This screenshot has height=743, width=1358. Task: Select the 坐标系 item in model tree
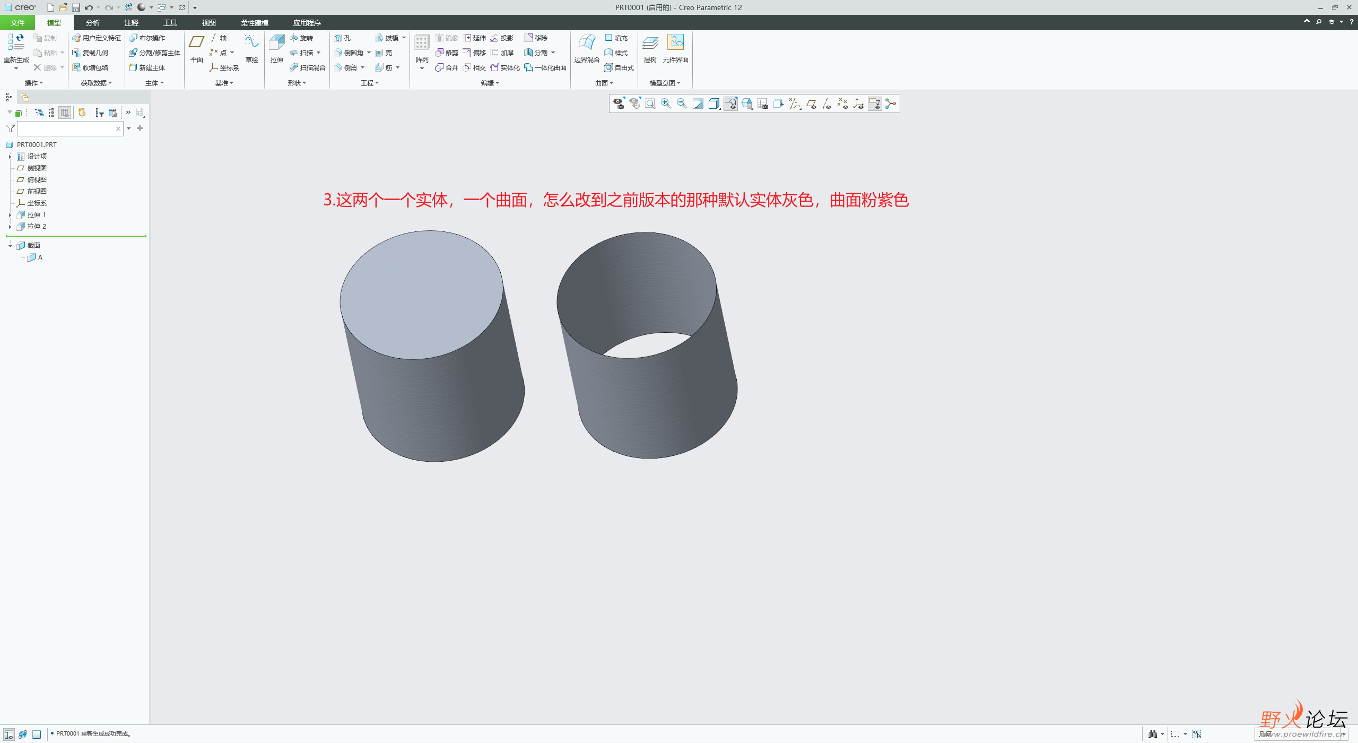coord(32,203)
